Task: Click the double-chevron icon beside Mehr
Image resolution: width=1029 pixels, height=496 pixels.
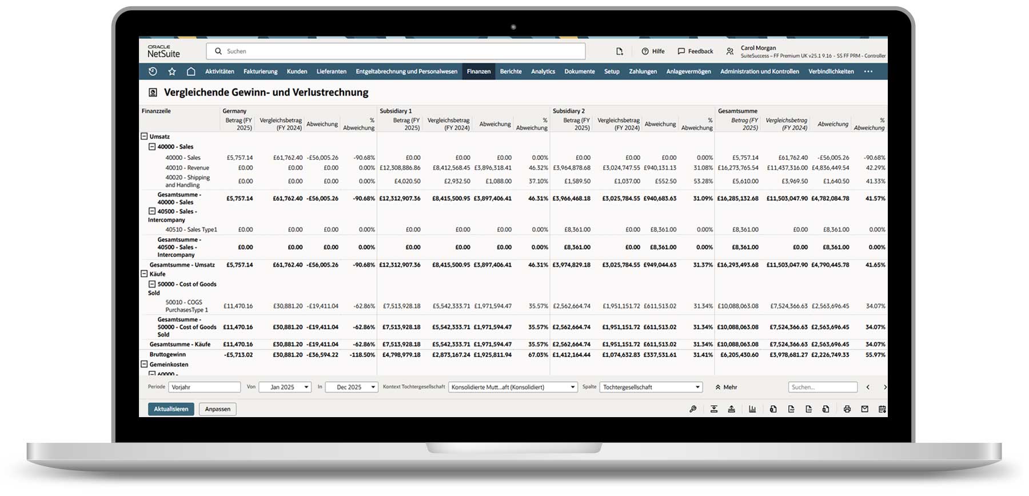Action: [x=717, y=387]
